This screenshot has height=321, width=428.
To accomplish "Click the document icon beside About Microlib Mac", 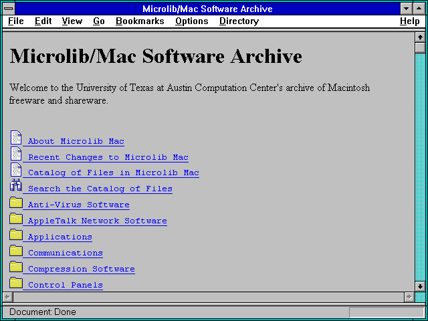I will (x=16, y=137).
